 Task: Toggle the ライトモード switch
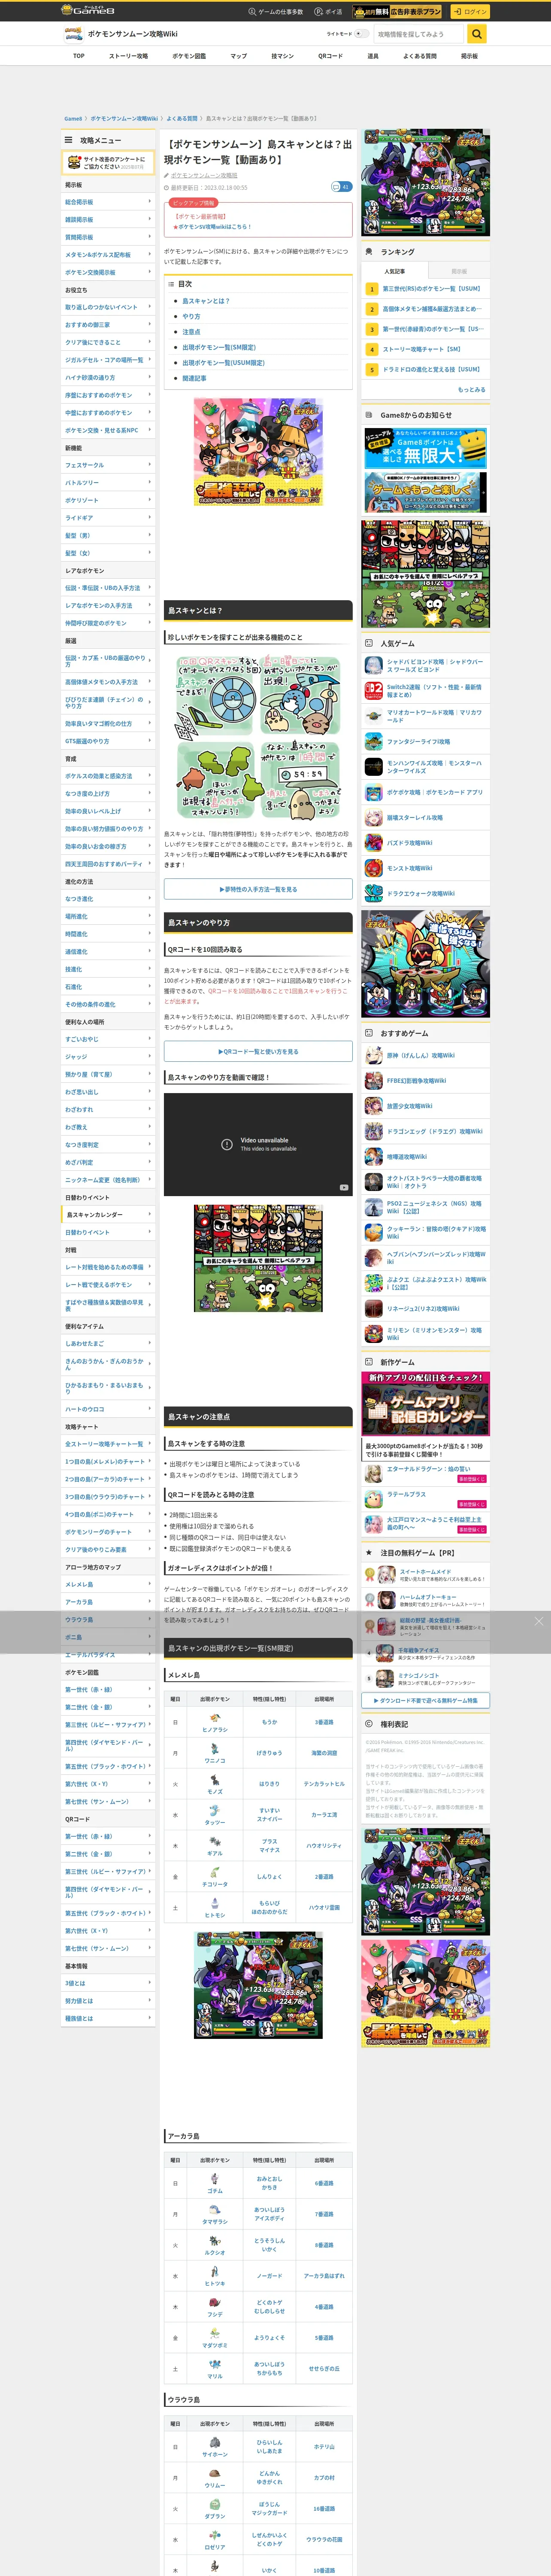click(x=361, y=34)
